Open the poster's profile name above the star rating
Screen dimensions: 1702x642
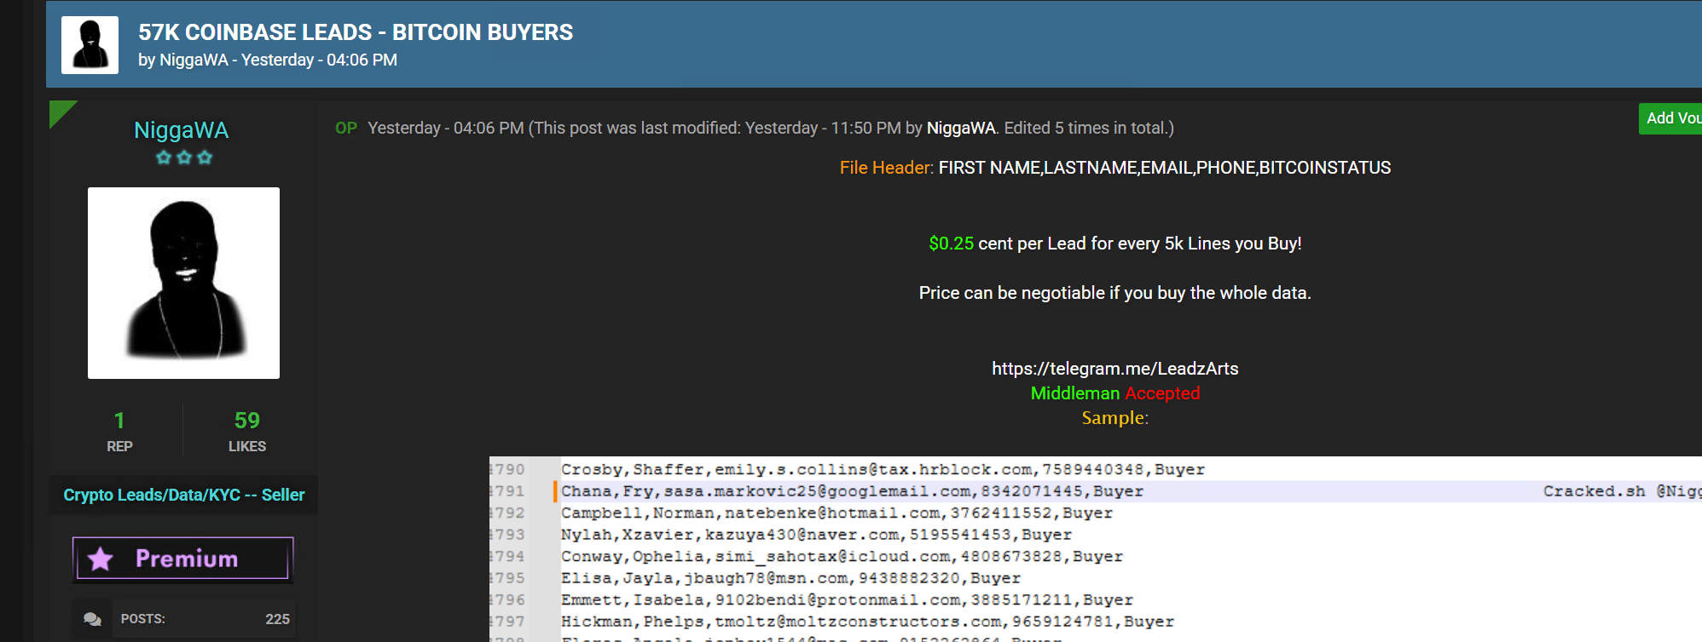tap(181, 130)
